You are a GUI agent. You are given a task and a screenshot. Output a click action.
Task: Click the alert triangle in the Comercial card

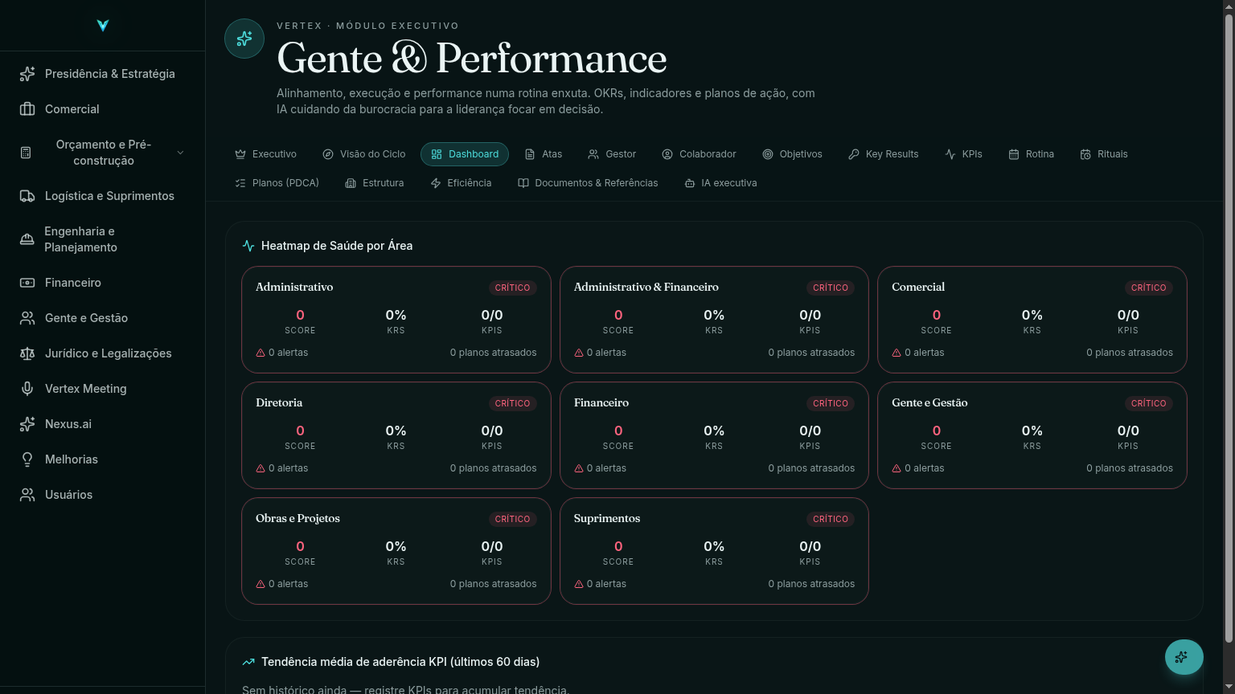pos(897,353)
